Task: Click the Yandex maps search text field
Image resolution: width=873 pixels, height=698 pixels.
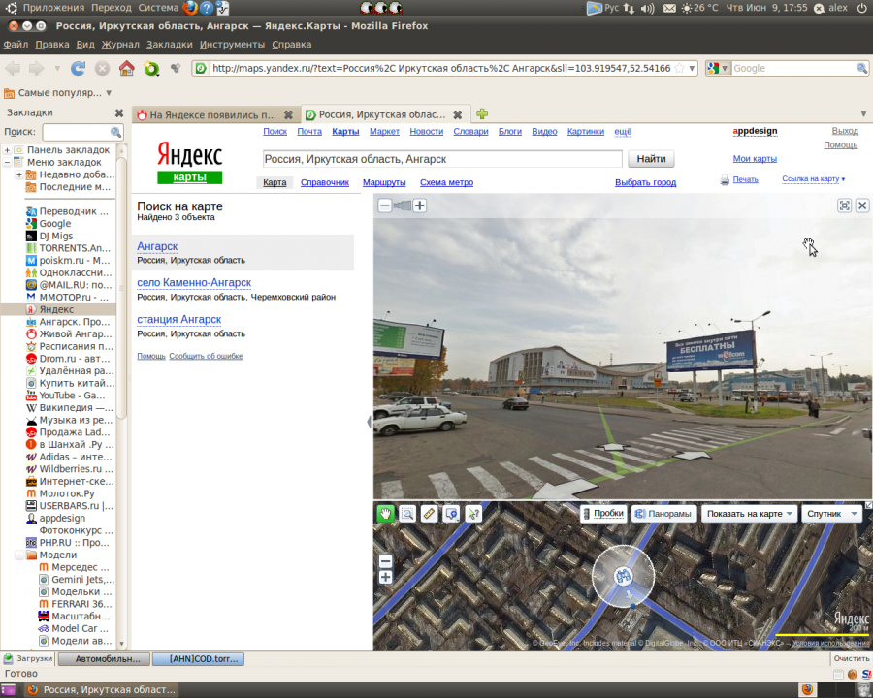Action: 442,159
